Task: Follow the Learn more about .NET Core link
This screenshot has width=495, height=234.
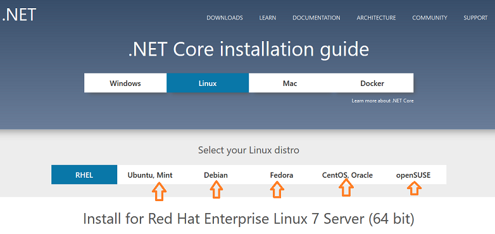Action: point(382,101)
